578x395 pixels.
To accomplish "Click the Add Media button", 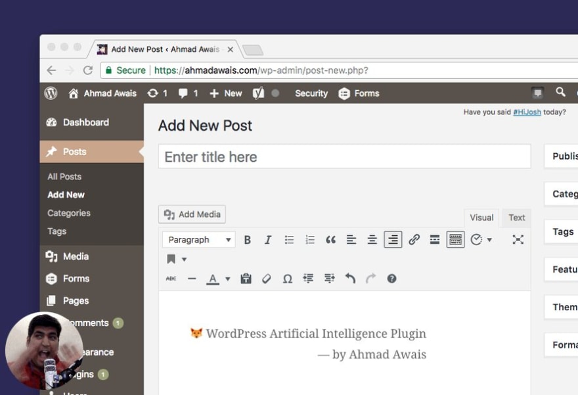I will (192, 214).
